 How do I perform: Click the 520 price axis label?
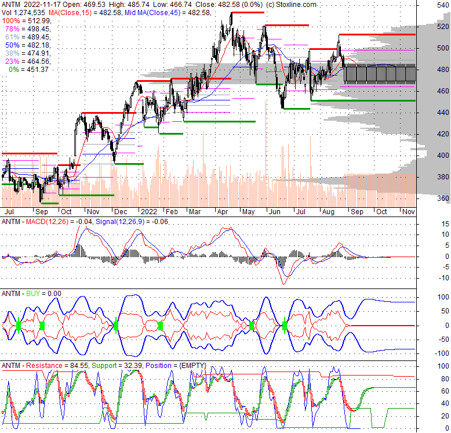point(443,27)
